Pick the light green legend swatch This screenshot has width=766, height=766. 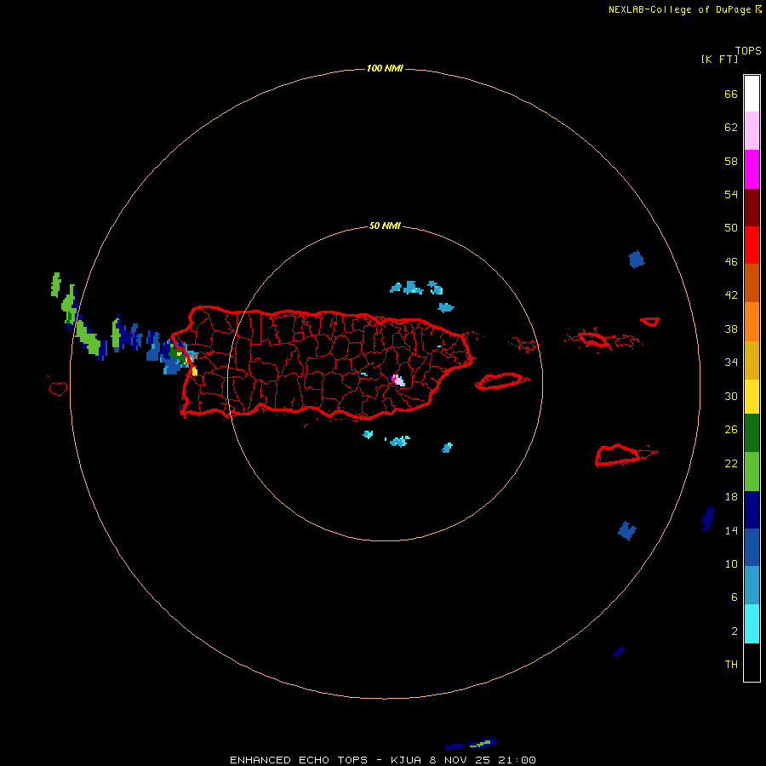752,472
